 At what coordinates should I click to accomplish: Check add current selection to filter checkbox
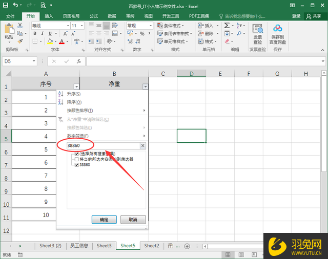(x=76, y=159)
